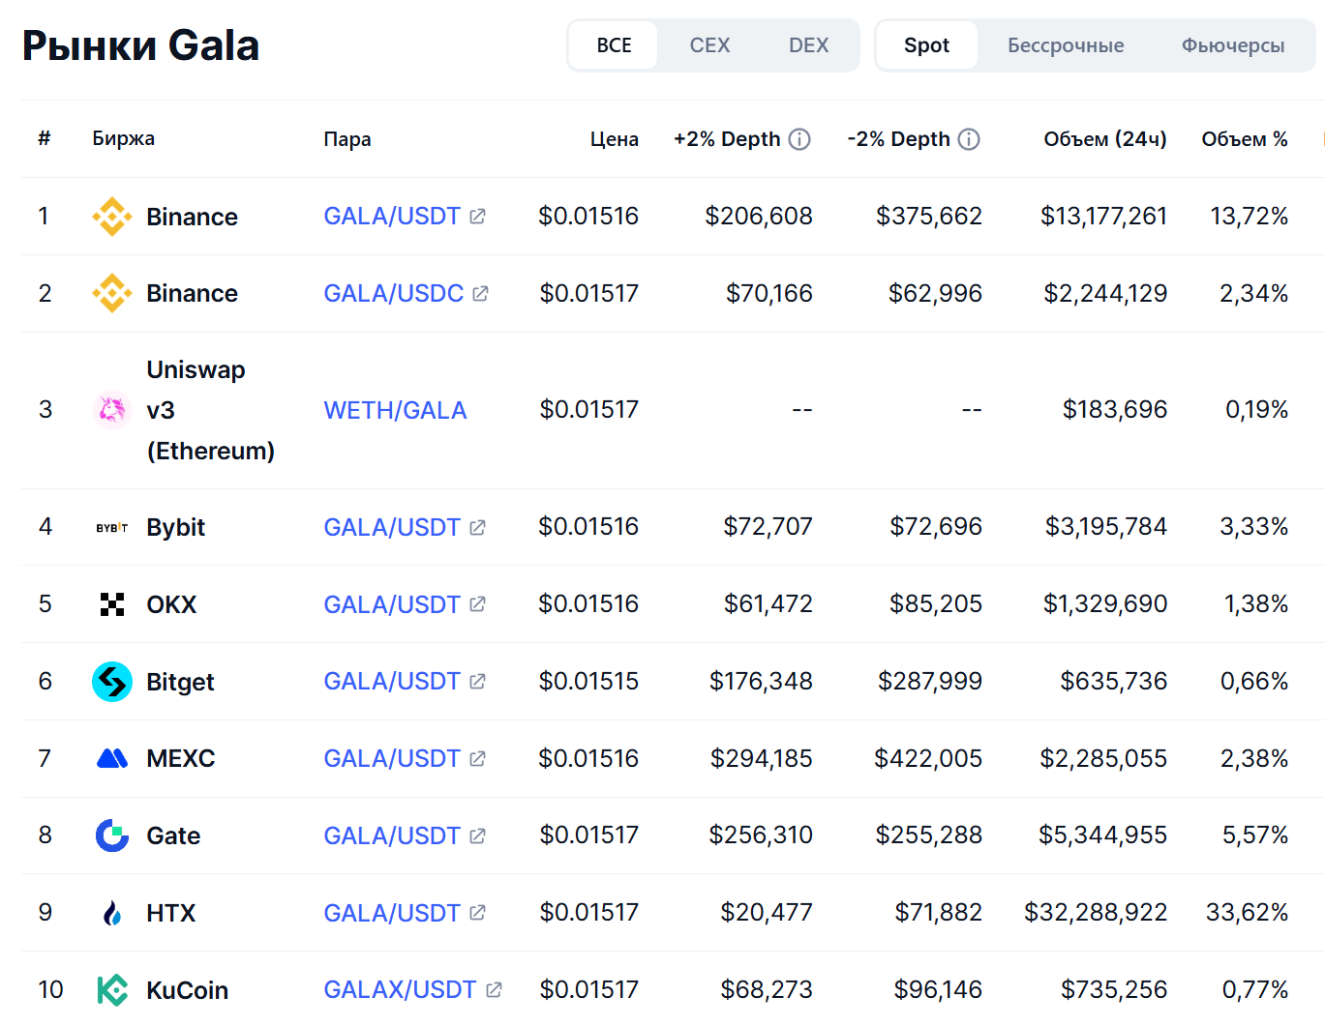
Task: Open GALA/USDC pair link on Binance
Action: coord(394,293)
